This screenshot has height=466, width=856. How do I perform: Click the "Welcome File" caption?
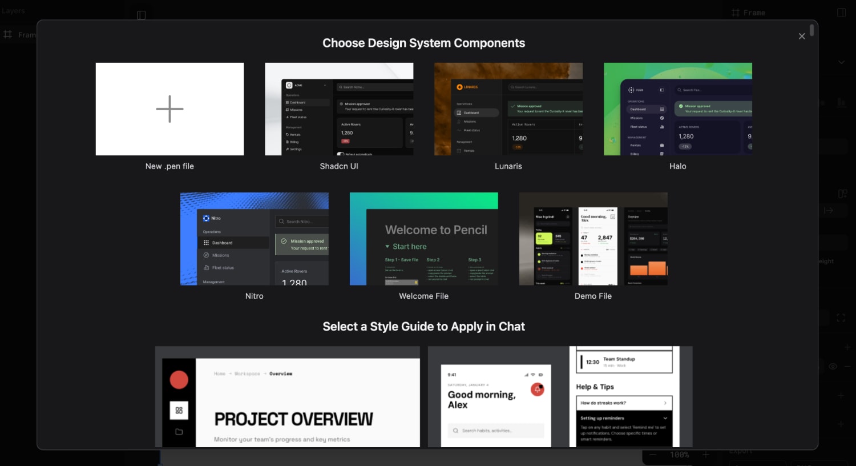[424, 296]
